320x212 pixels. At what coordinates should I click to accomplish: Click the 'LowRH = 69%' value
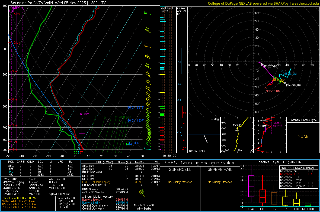(x=11, y=185)
